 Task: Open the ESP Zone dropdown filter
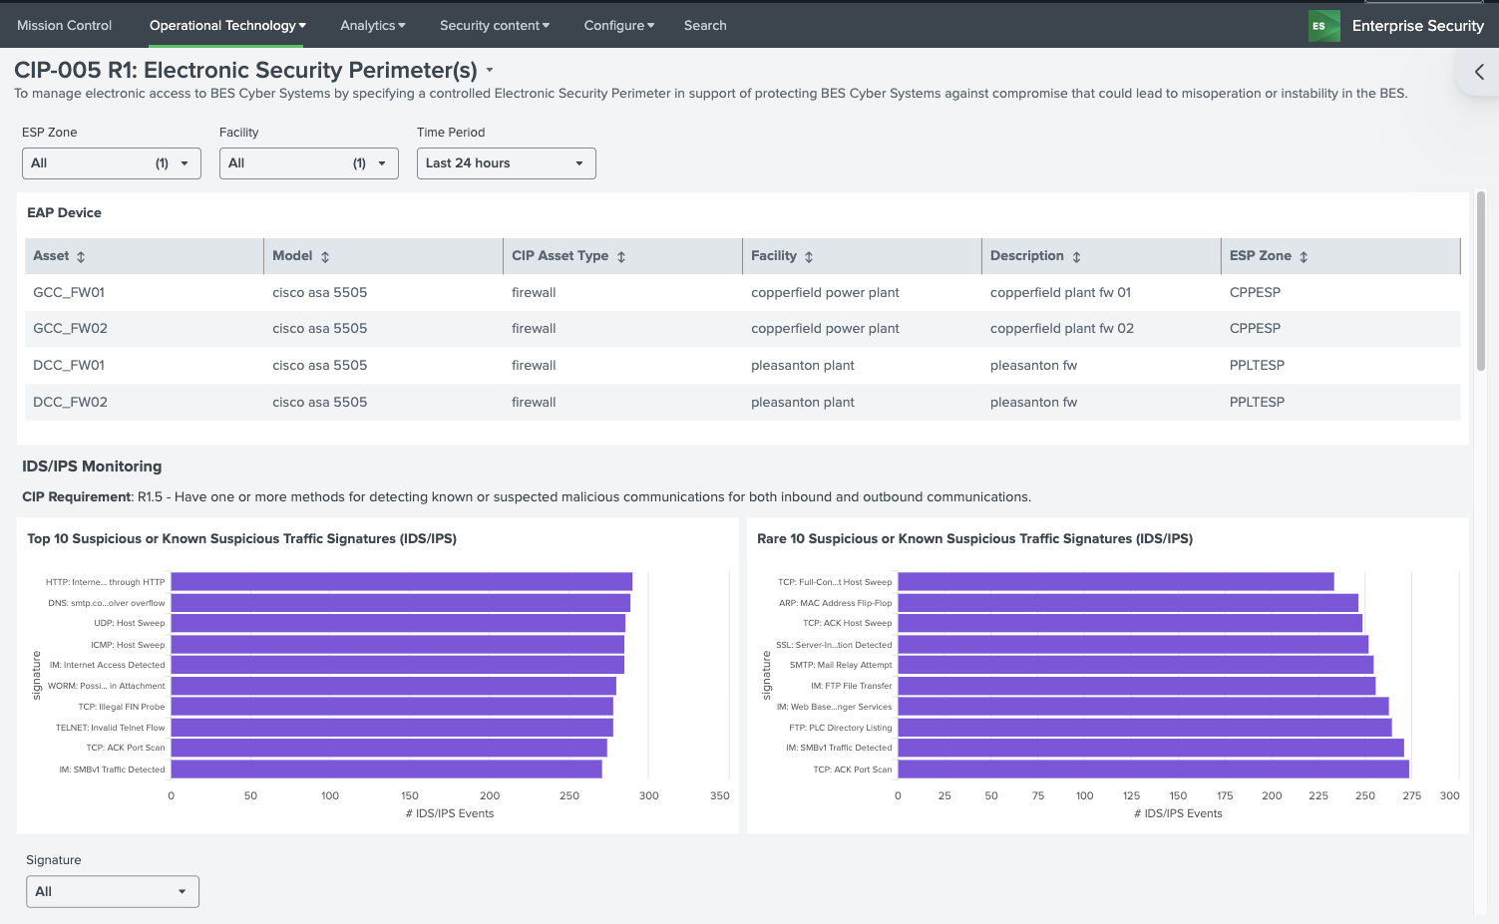(x=112, y=163)
